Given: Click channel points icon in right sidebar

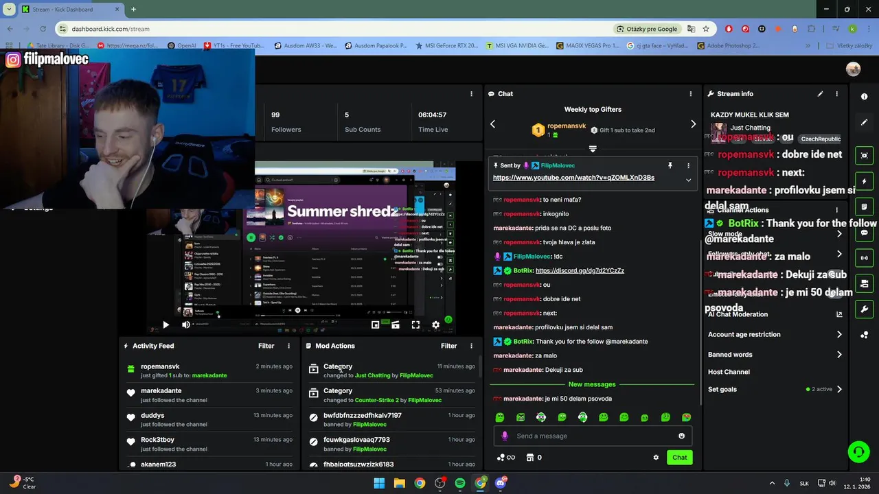Looking at the screenshot, I should 864,335.
